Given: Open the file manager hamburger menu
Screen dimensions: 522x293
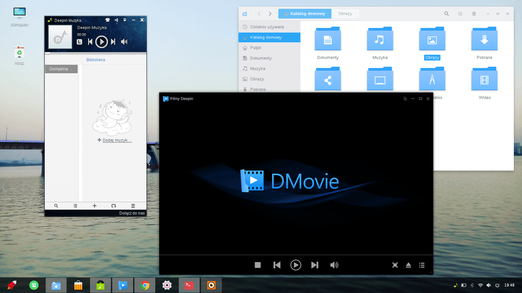Looking at the screenshot, I should pyautogui.click(x=474, y=14).
